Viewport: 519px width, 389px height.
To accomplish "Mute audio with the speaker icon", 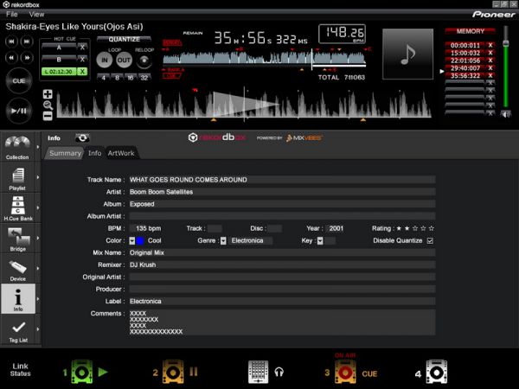I will [x=505, y=114].
